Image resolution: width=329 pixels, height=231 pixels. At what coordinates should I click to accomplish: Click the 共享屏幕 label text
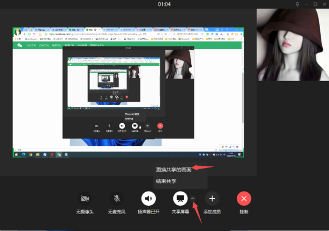(180, 211)
